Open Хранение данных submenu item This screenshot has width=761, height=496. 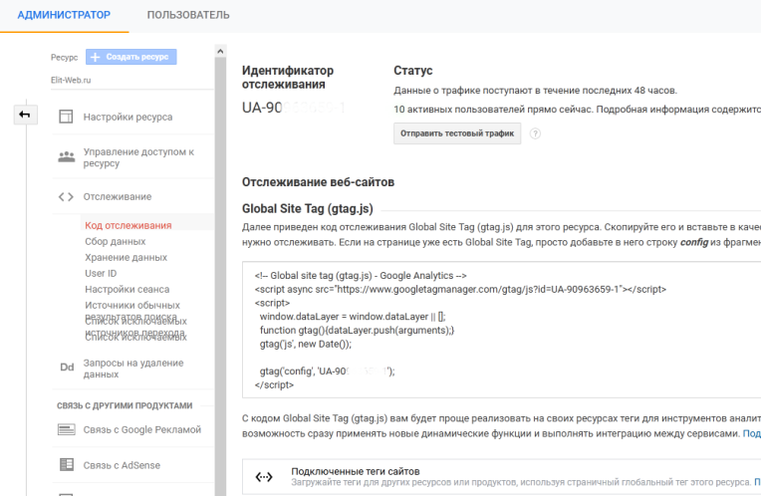click(127, 257)
